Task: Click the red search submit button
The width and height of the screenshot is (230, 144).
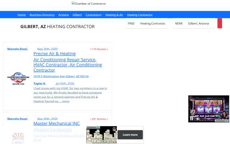Action: (x=220, y=23)
